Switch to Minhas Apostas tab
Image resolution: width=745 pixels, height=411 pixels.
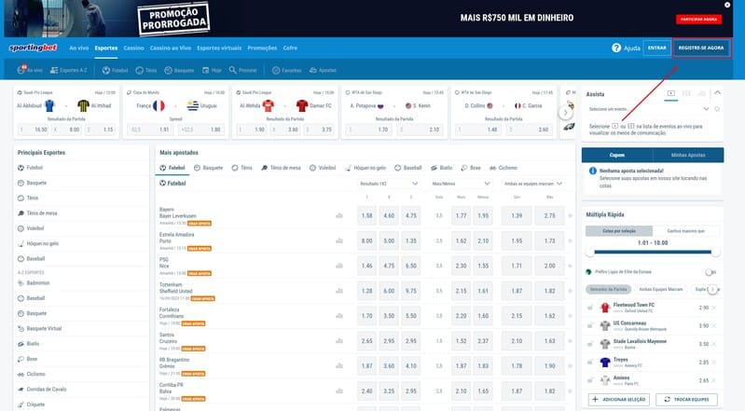point(688,155)
